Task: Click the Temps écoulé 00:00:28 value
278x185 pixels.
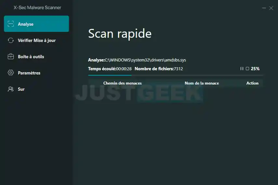Action: 124,69
